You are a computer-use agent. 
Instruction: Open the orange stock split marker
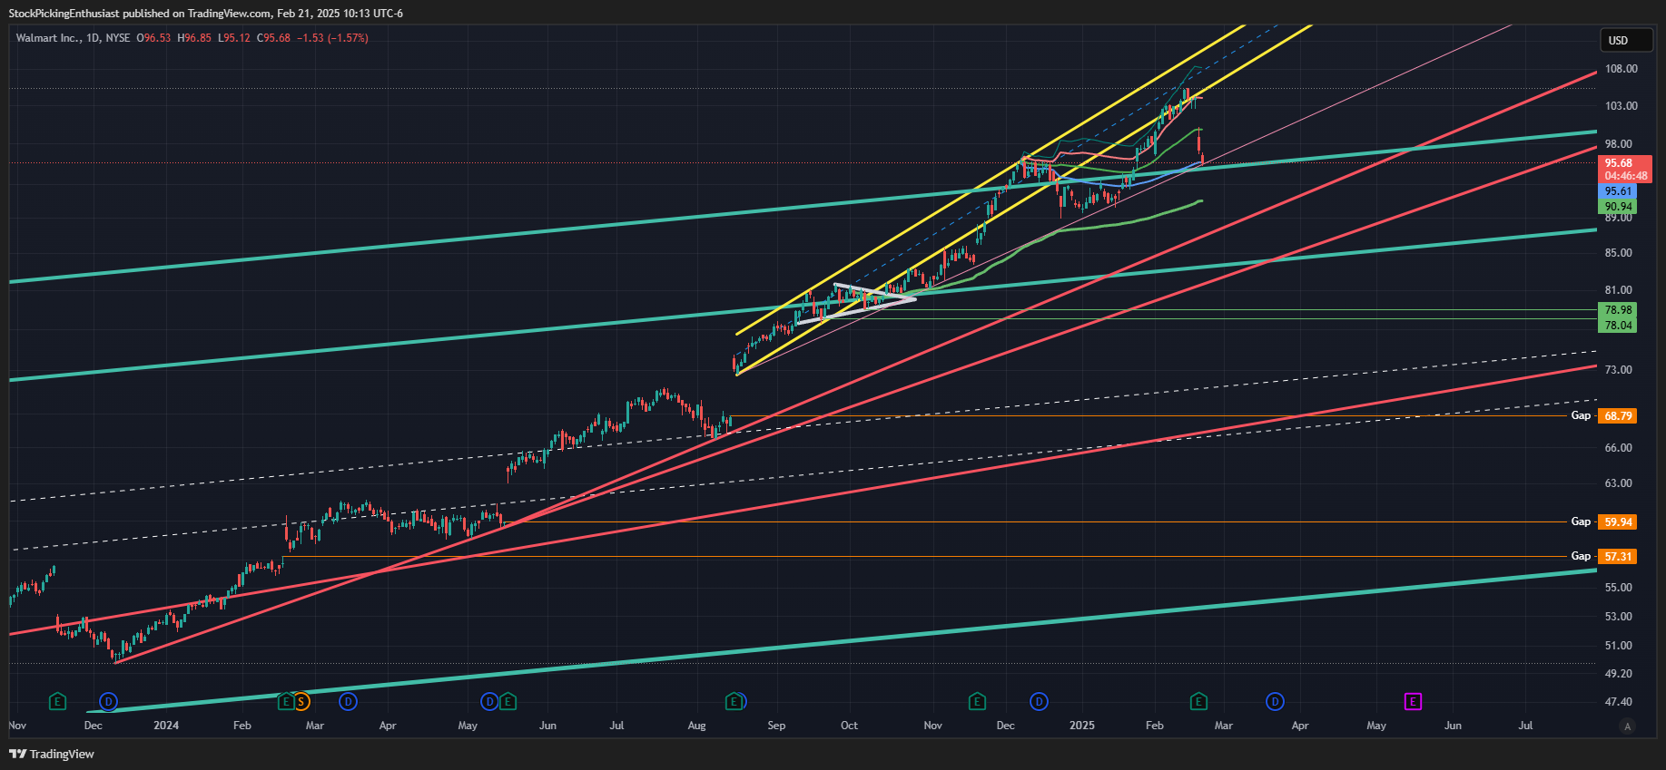click(301, 701)
